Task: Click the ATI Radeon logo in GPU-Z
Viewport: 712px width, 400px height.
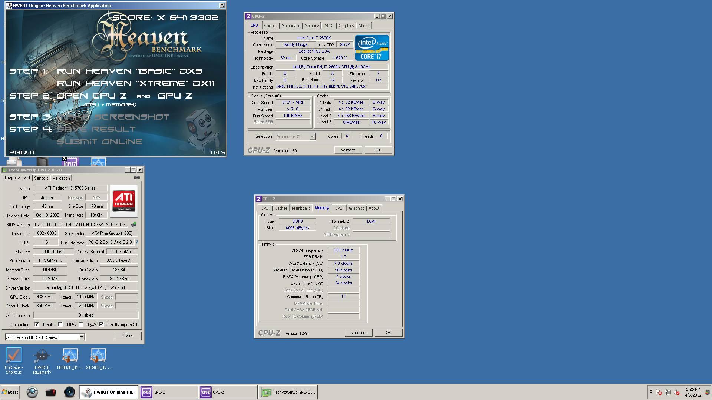Action: tap(124, 201)
